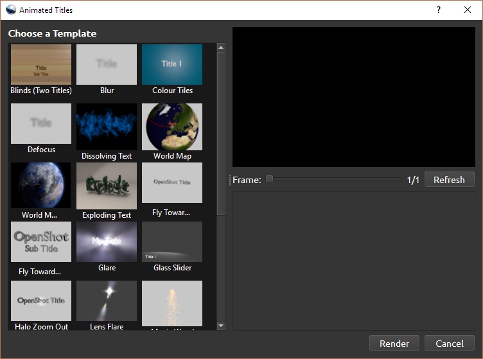Click the 'Colour Tiles' label
The image size is (483, 359).
click(x=173, y=91)
